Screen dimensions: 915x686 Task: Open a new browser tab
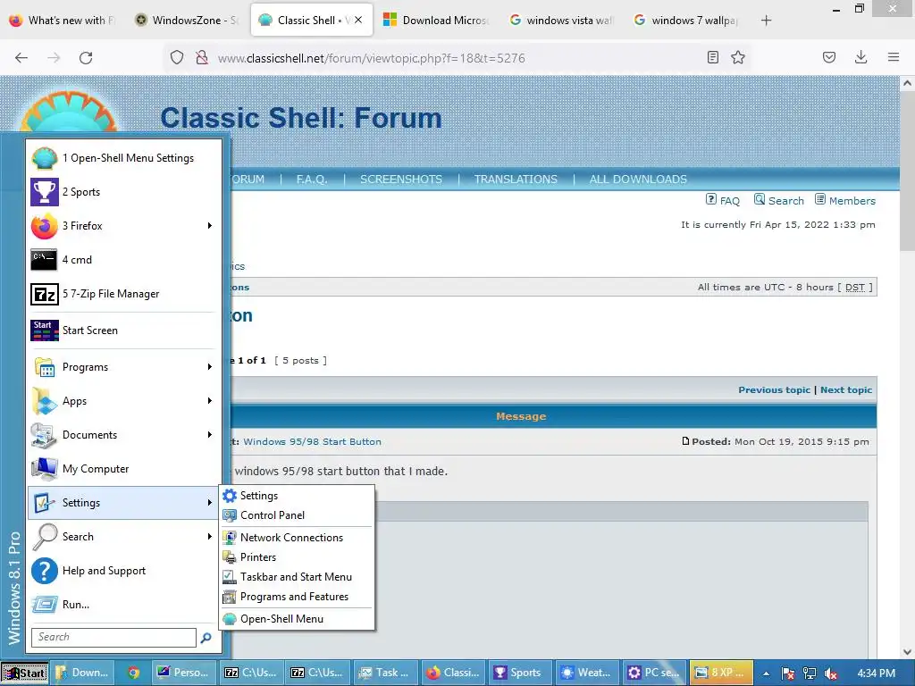click(x=766, y=21)
